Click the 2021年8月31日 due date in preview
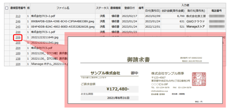The image size is (230, 111). (x=118, y=98)
